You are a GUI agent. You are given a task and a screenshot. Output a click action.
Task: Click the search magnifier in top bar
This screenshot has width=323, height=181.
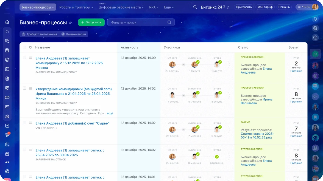(x=195, y=7)
